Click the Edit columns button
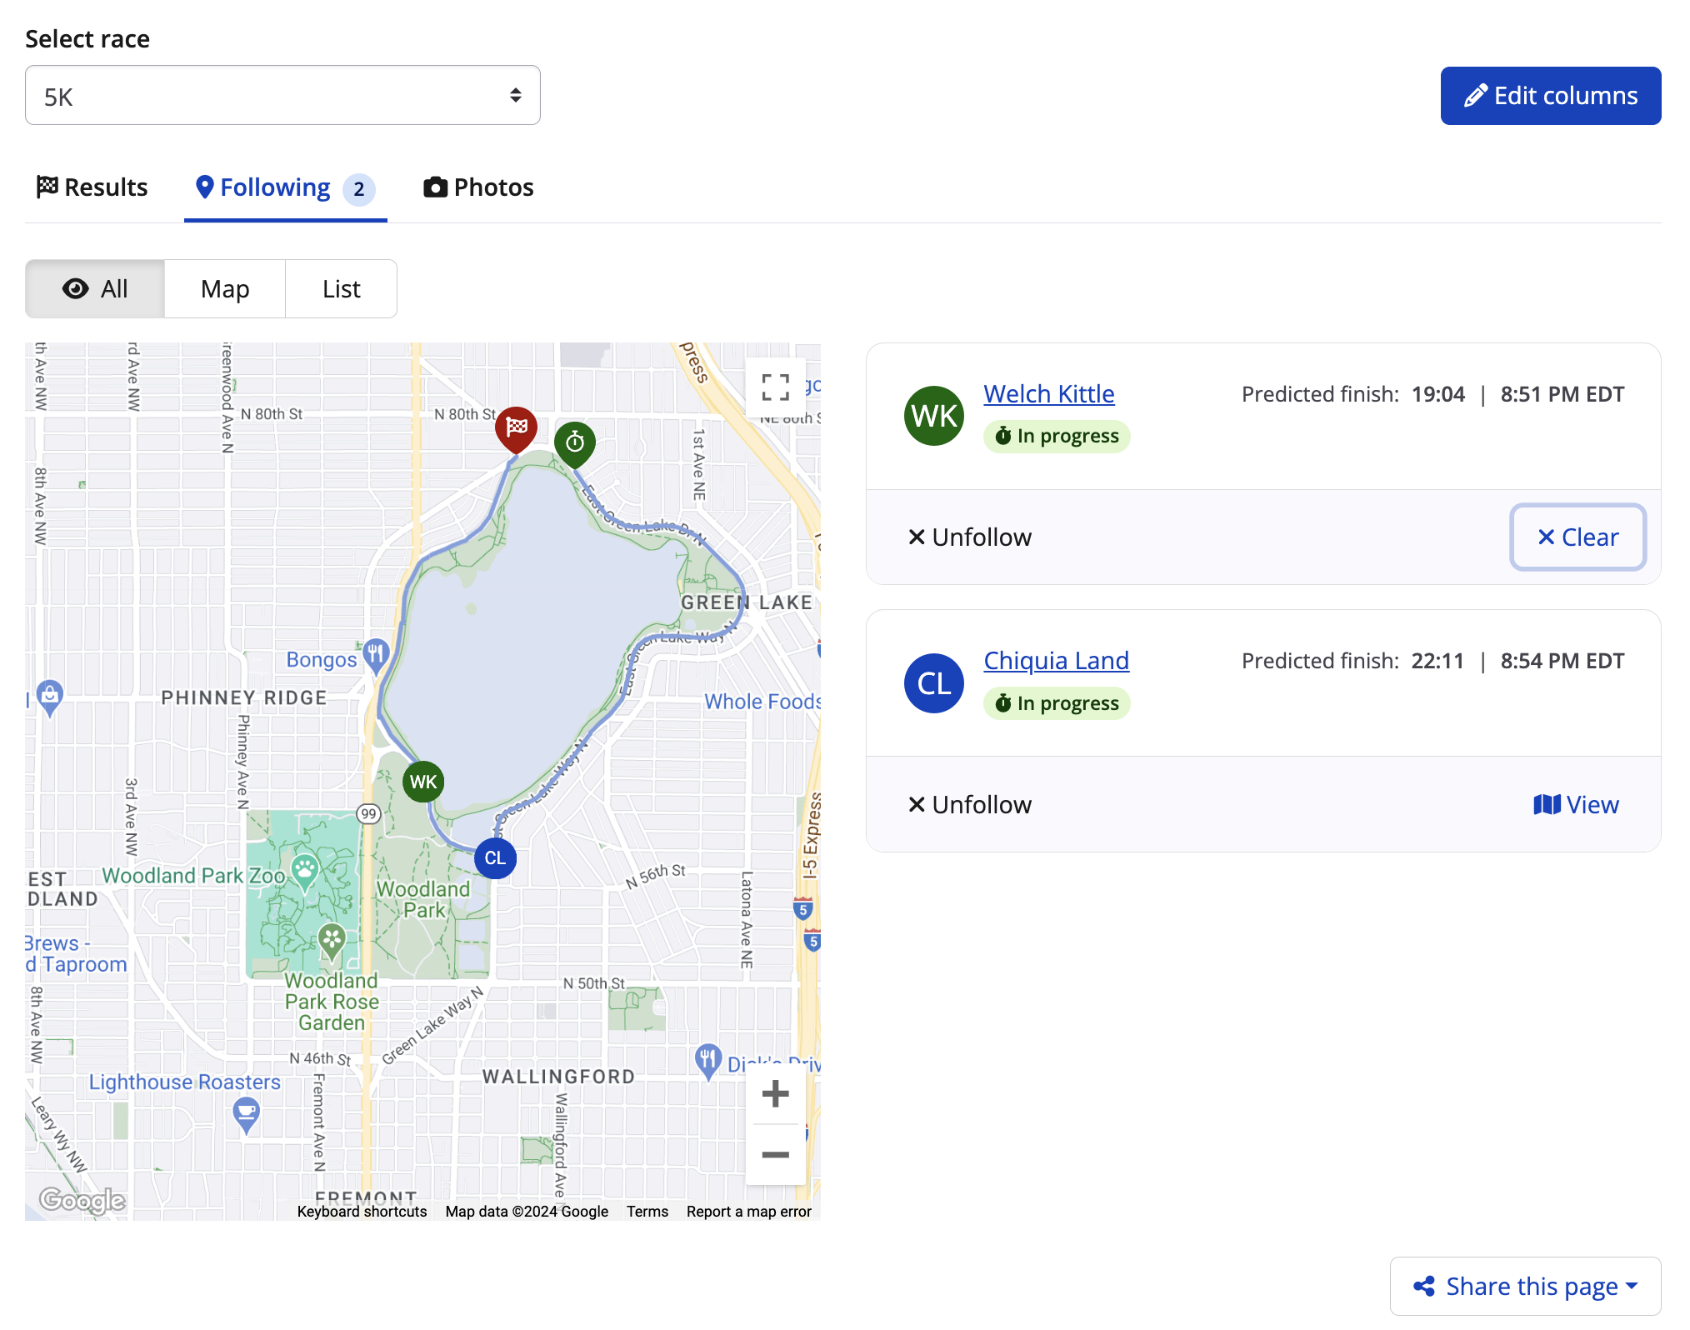Image resolution: width=1690 pixels, height=1330 pixels. pyautogui.click(x=1550, y=96)
